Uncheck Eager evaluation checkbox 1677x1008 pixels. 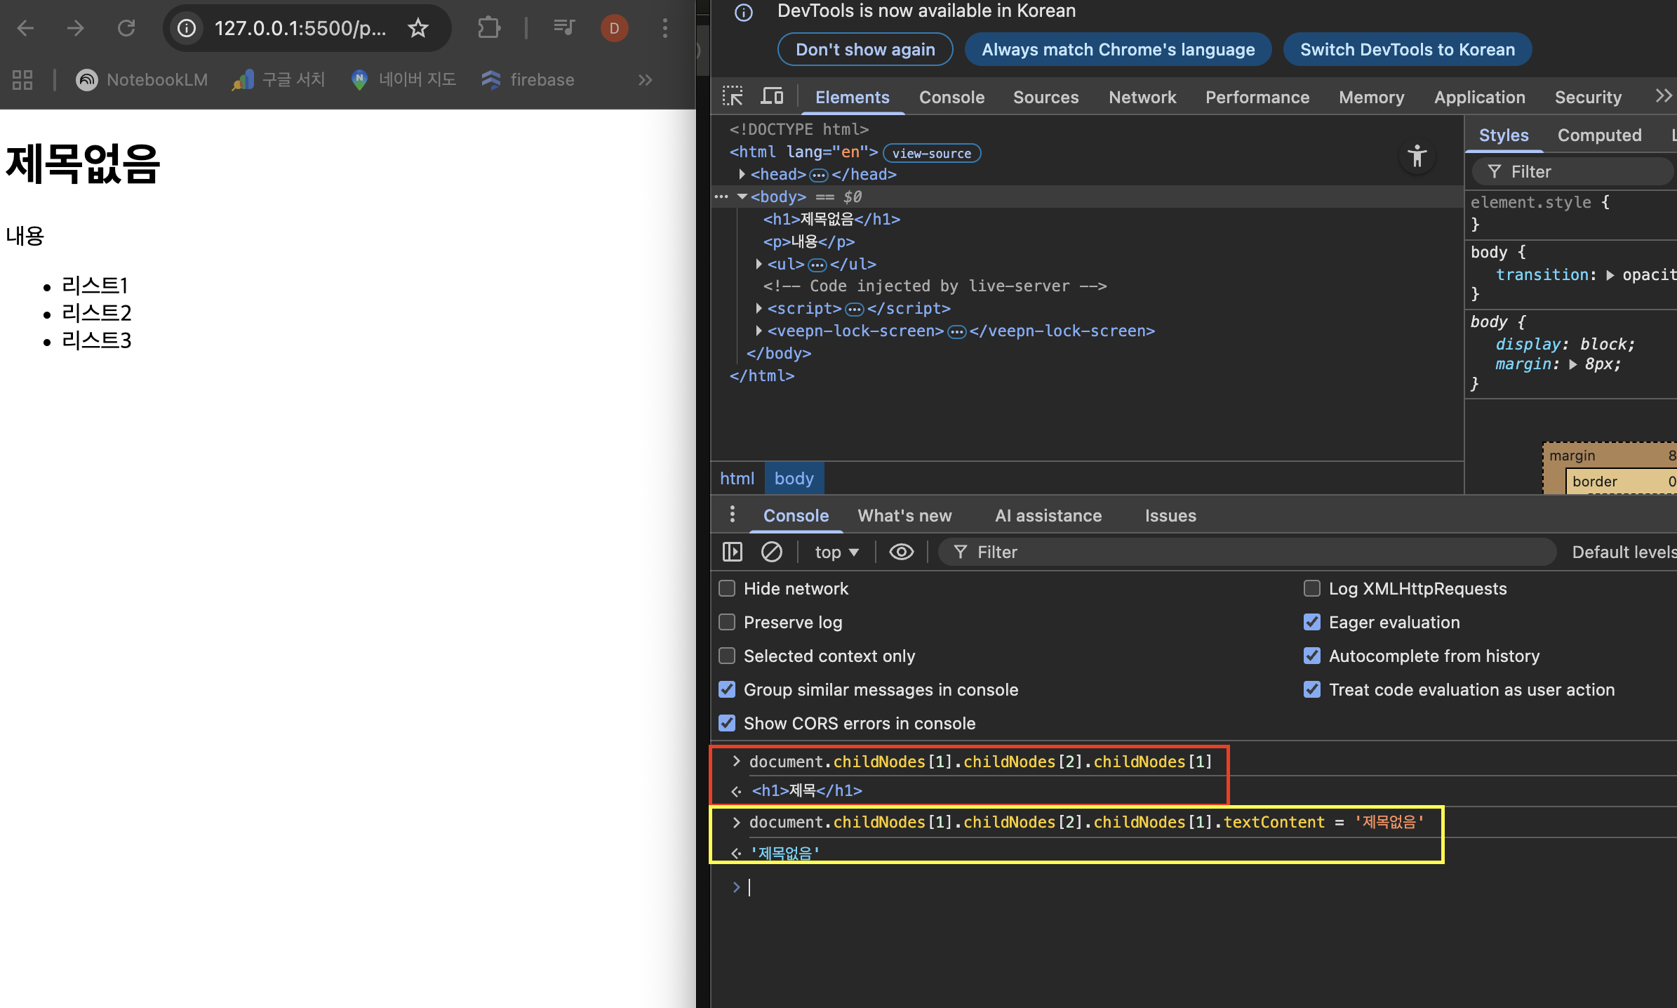coord(1311,622)
